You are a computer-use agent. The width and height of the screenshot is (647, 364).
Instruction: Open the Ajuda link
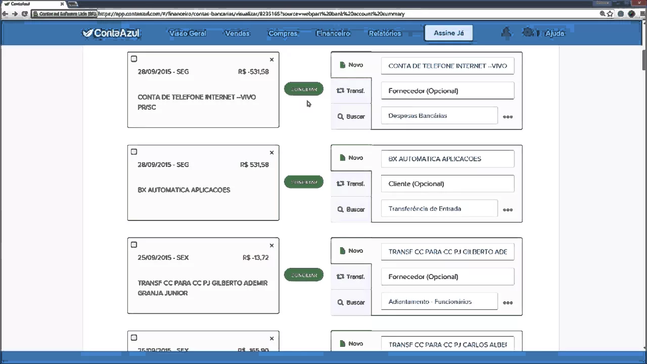(554, 33)
